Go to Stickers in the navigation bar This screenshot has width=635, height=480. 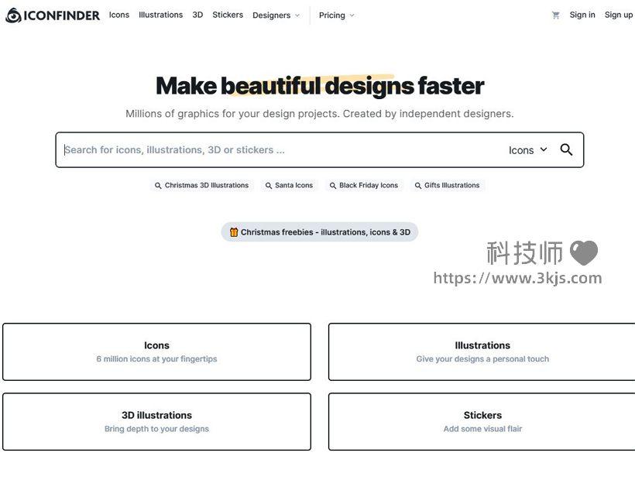pos(228,15)
